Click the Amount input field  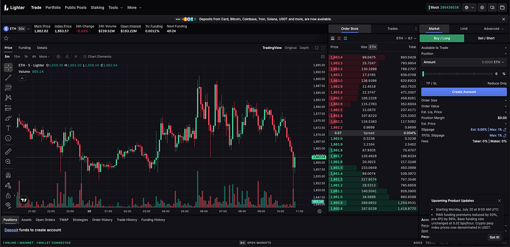click(x=464, y=62)
